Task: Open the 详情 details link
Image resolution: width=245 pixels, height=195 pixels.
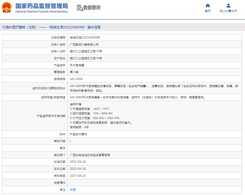Action: pos(73,190)
